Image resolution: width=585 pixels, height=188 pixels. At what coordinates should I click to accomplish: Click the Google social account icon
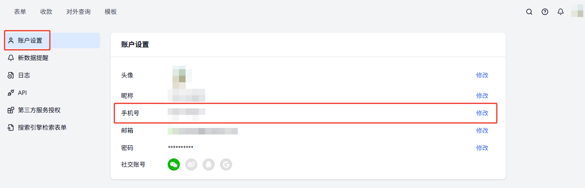226,164
